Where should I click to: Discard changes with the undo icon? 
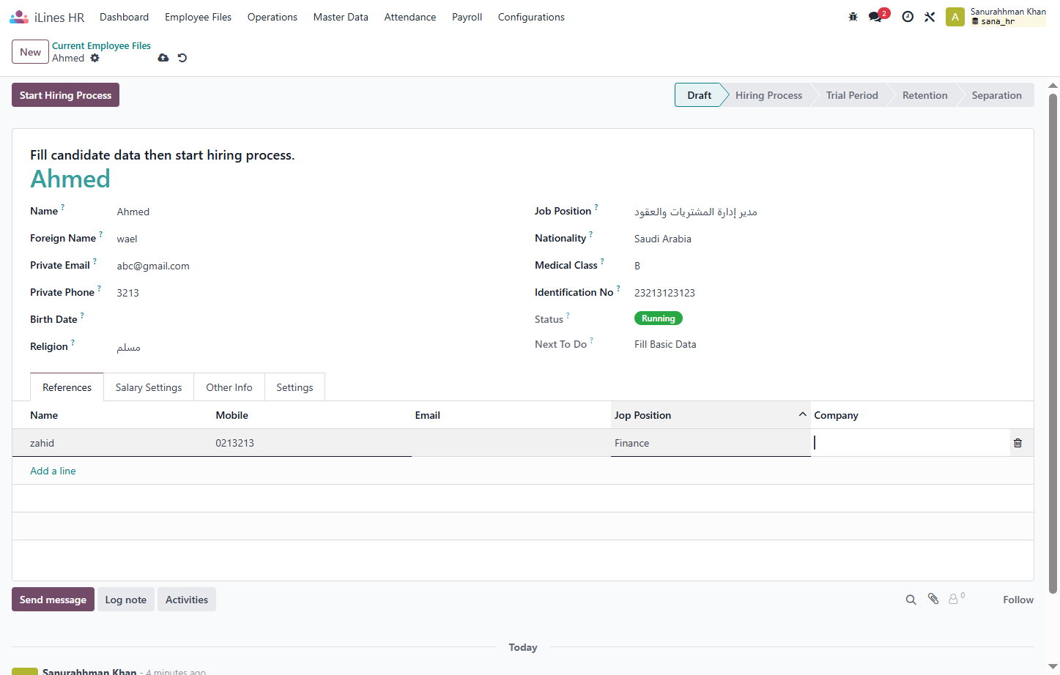[x=182, y=58]
